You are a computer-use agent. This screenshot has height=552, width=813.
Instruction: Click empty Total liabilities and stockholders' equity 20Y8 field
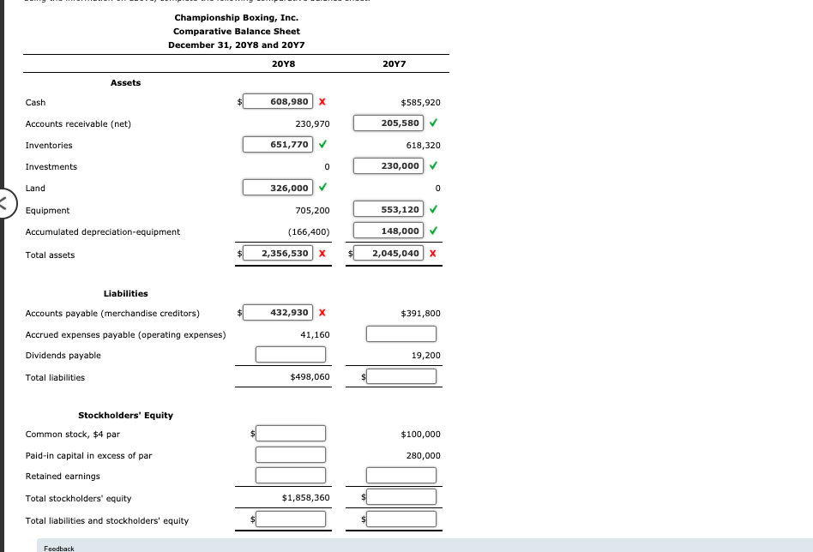point(291,519)
